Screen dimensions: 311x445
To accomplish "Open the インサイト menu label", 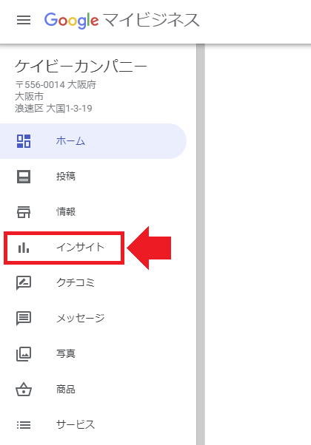I will click(x=81, y=247).
